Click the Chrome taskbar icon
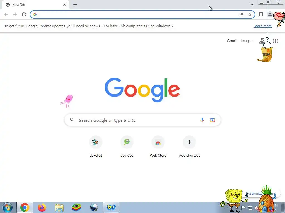 click(x=25, y=207)
